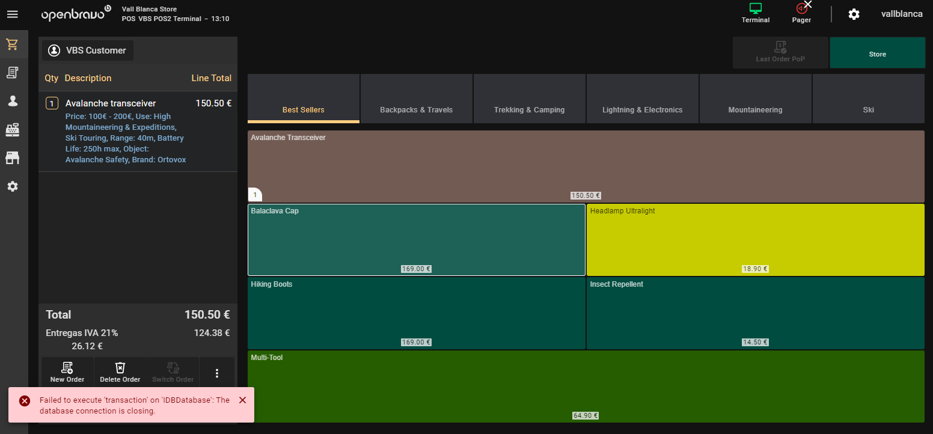This screenshot has height=434, width=933.
Task: Open the hamburger main menu
Action: [x=12, y=14]
